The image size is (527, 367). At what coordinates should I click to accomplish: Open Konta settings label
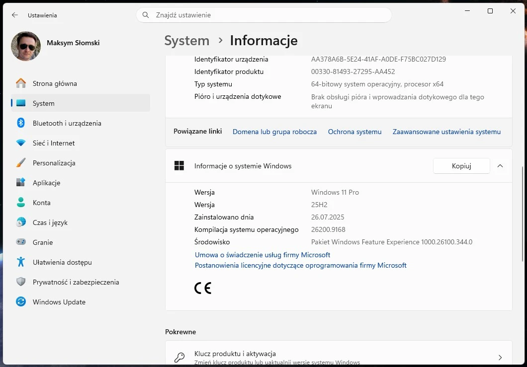pyautogui.click(x=42, y=203)
